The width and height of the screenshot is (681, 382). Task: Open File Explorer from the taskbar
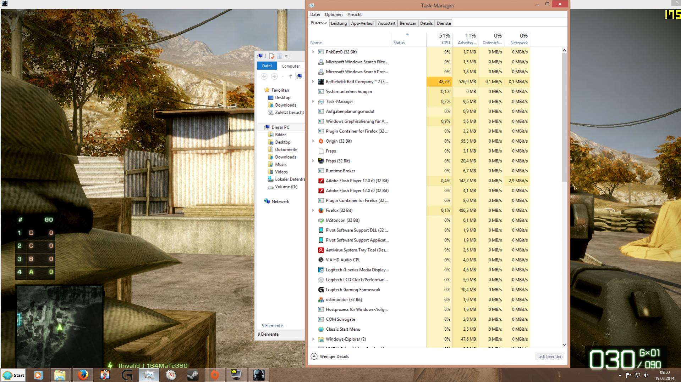pyautogui.click(x=60, y=375)
